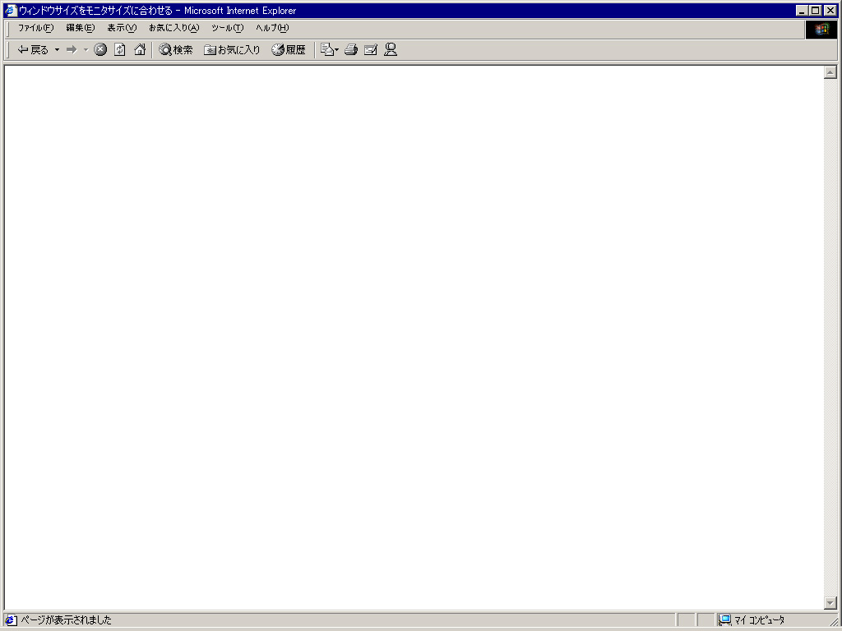Open the History (履歴) pane

(x=289, y=50)
